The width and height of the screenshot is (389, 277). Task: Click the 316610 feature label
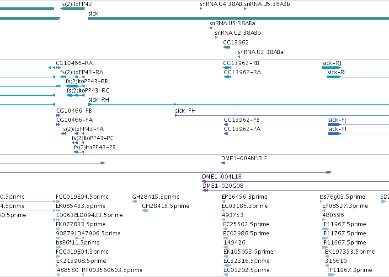[x=336, y=261]
